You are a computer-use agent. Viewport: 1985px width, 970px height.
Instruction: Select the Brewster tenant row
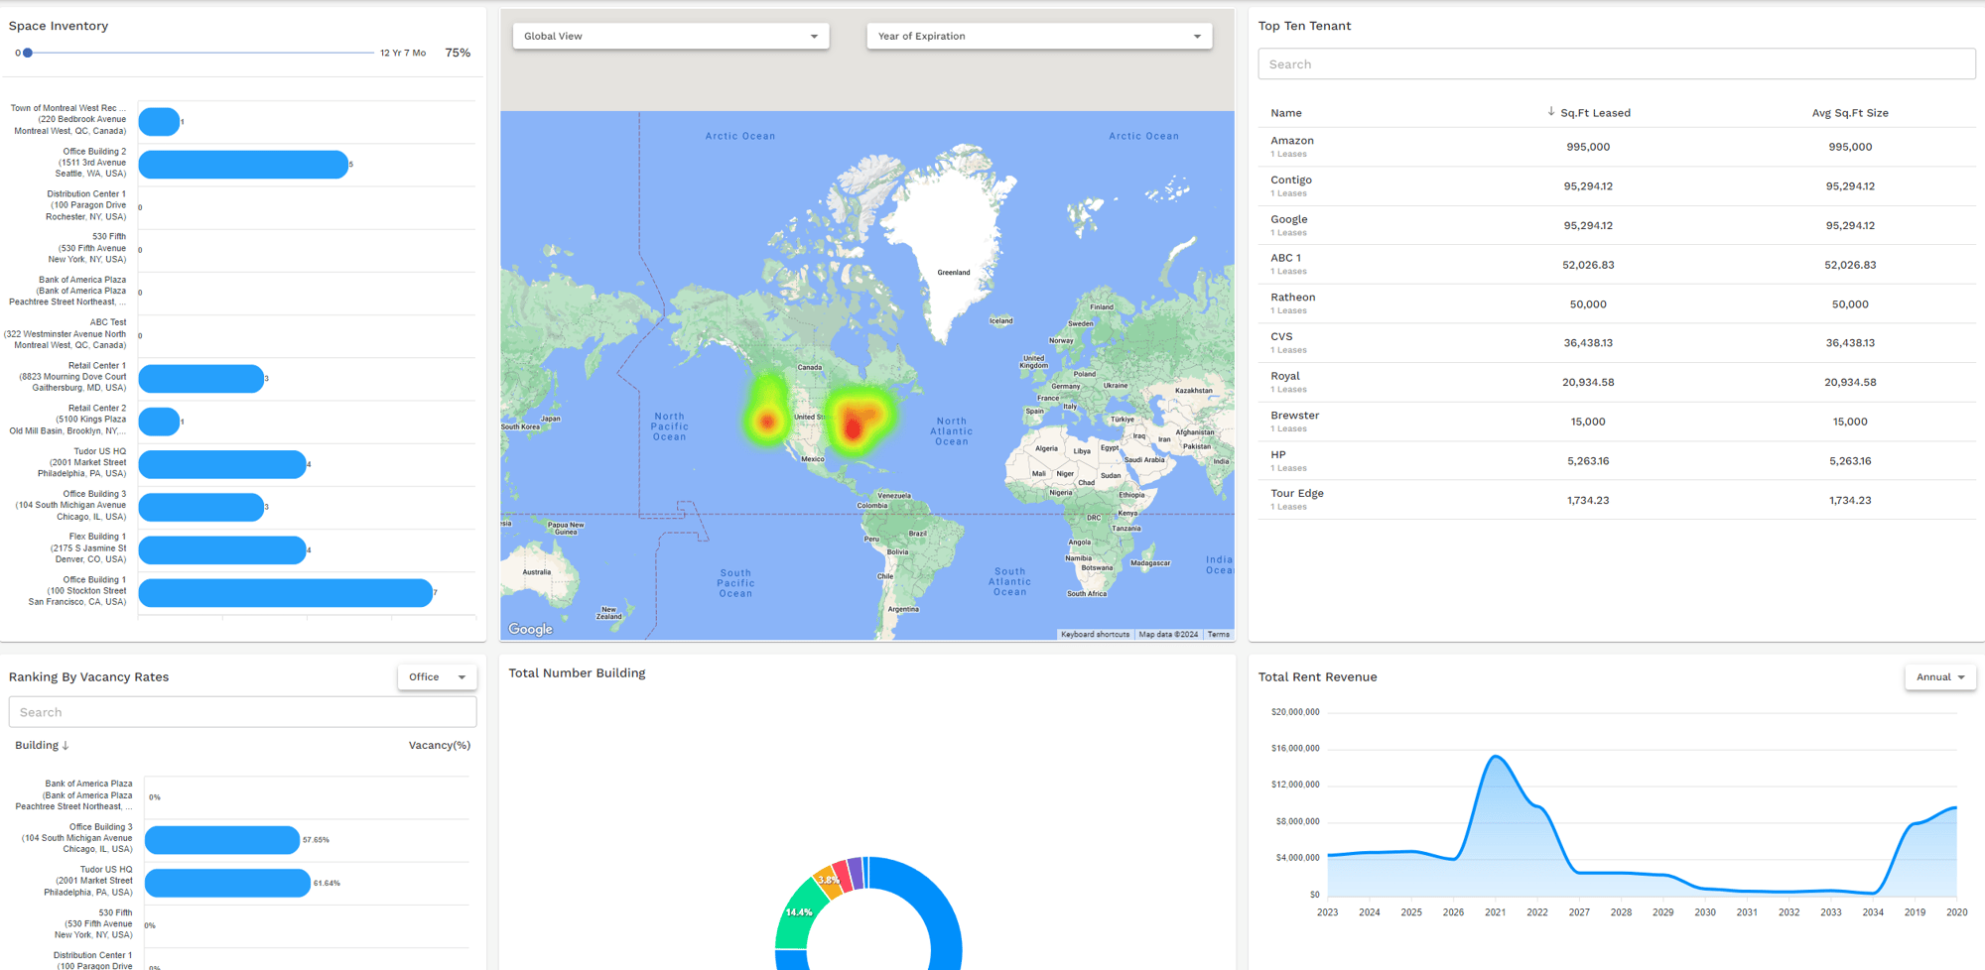click(1617, 422)
